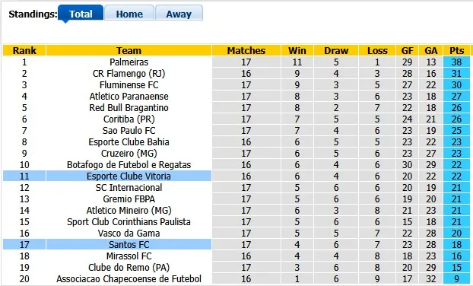Select the Total standings tab
Screen dimensions: 473x286
(x=81, y=14)
